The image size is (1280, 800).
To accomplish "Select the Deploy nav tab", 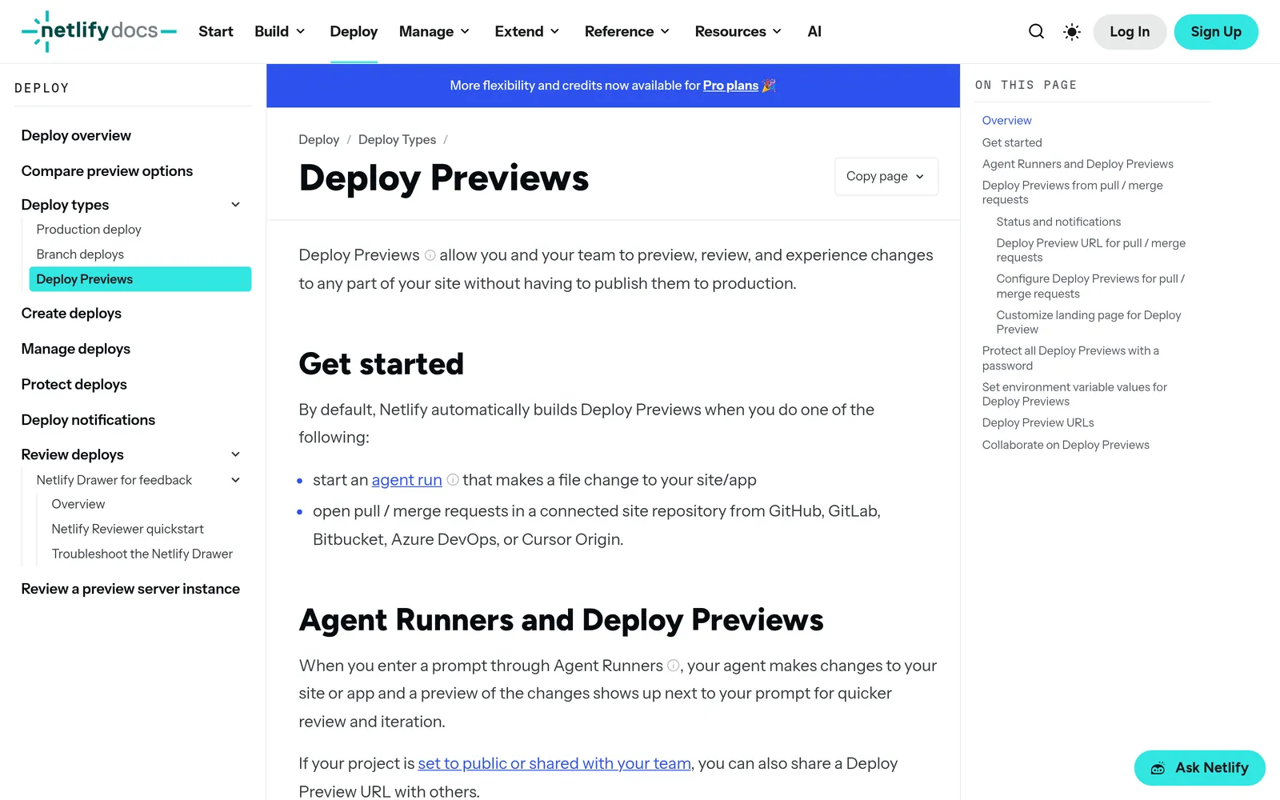I will (x=354, y=31).
